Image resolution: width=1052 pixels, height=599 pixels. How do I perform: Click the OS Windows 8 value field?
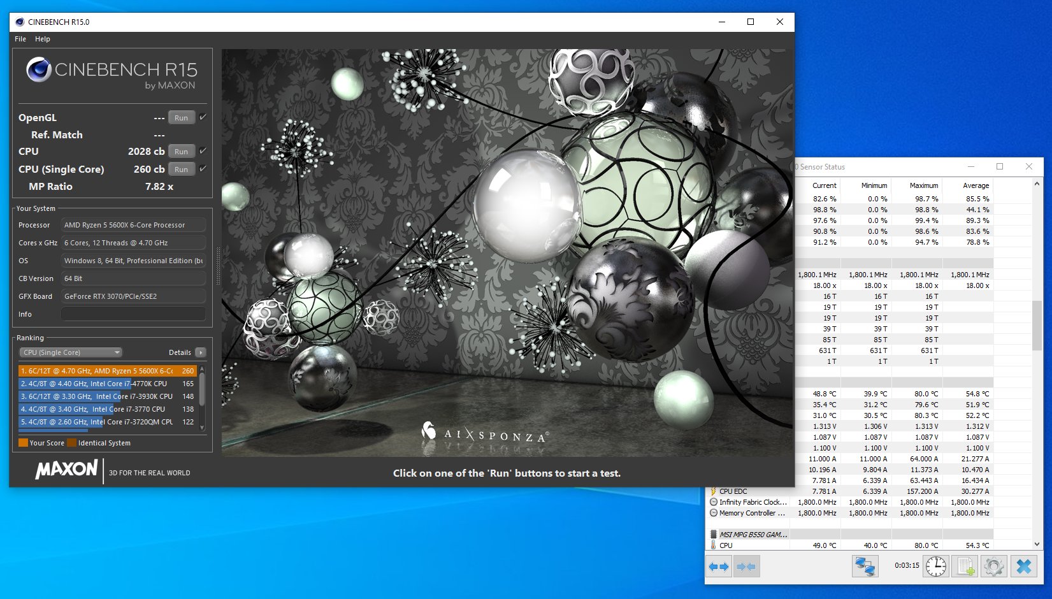(x=133, y=261)
